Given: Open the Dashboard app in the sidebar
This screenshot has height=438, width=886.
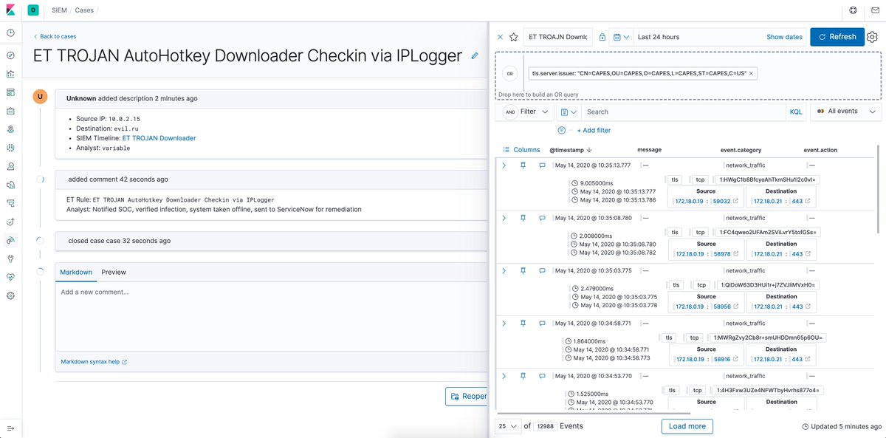Looking at the screenshot, I should 10,92.
